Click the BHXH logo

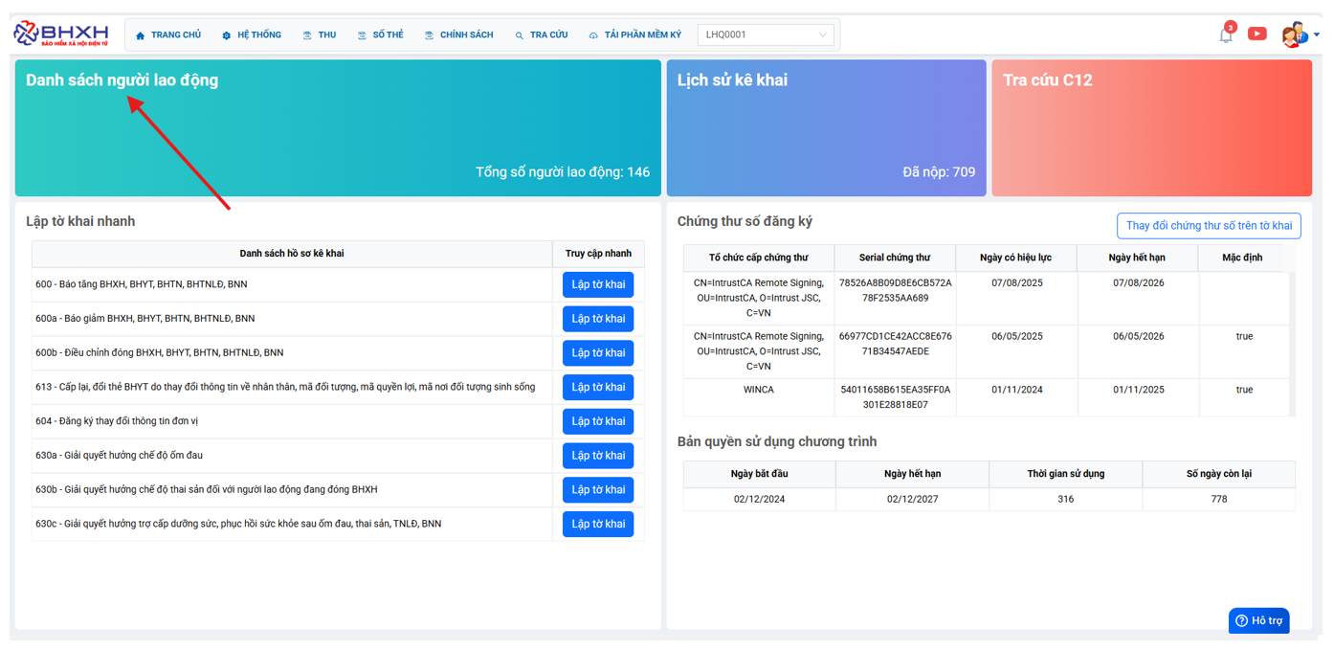(60, 34)
